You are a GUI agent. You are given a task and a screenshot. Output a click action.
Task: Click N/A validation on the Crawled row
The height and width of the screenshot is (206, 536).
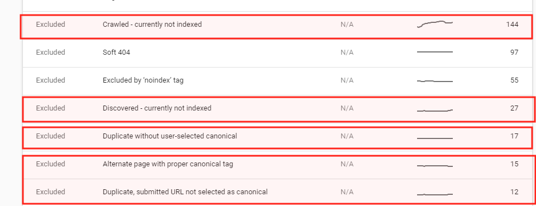click(x=347, y=25)
